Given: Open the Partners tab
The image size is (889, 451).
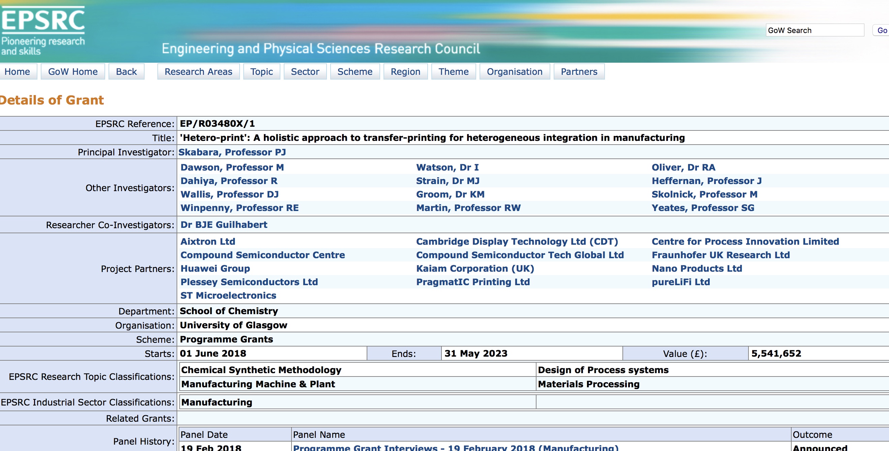Looking at the screenshot, I should click(579, 71).
